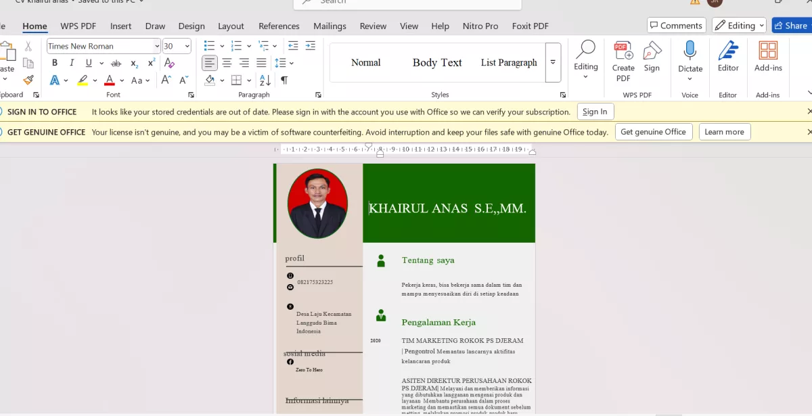Switch to the Insert tab
Screen dimensions: 812x416
pos(121,26)
